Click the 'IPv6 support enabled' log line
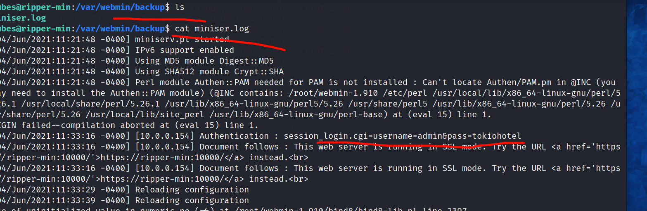The height and width of the screenshot is (211, 647). (x=184, y=50)
